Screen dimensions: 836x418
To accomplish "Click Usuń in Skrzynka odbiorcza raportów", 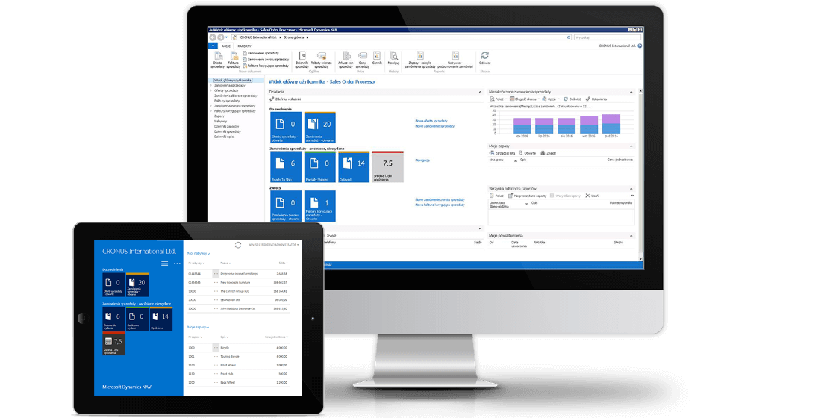I will point(592,196).
